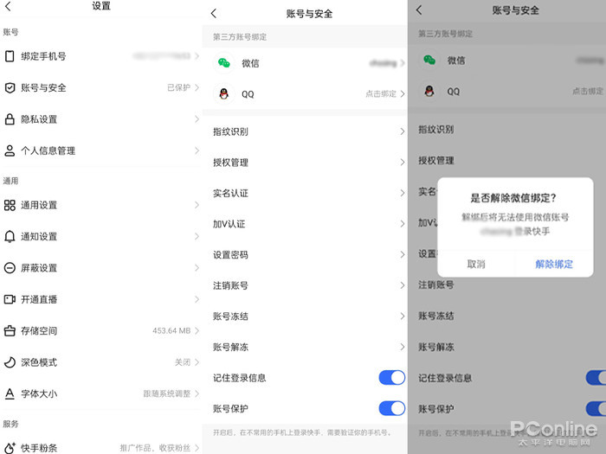Tap the phone icon beside 绑定手机号

(x=10, y=56)
